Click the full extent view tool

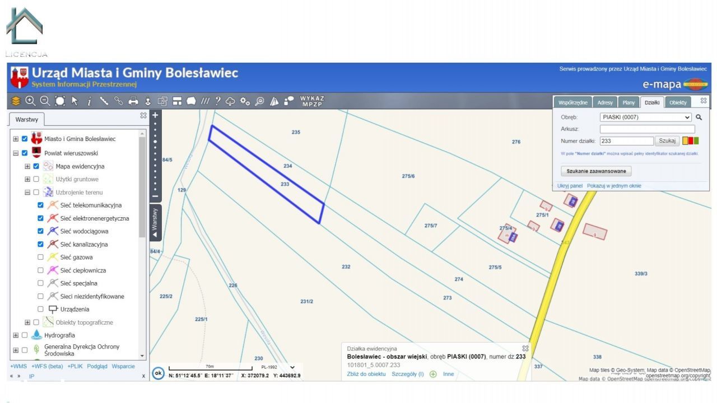coord(60,101)
